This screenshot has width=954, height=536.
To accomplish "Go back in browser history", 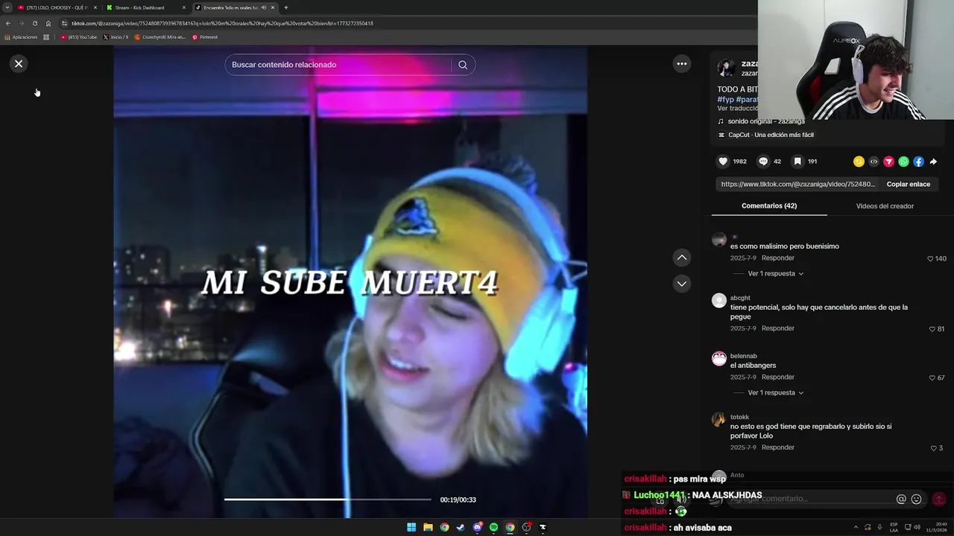I will point(8,23).
